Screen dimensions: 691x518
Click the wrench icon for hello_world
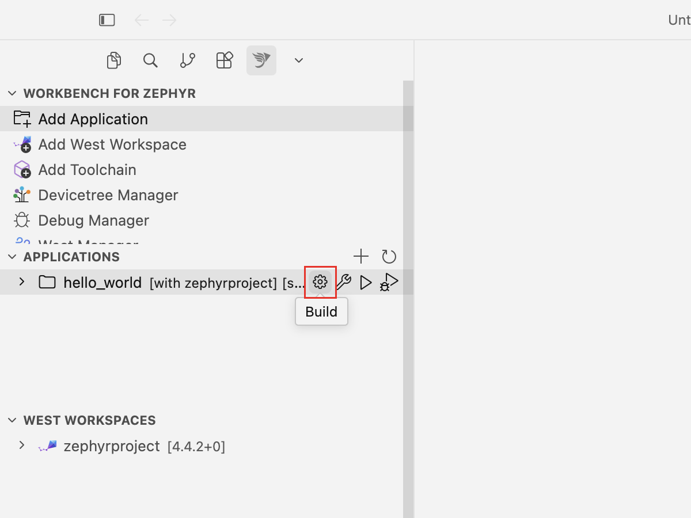[x=343, y=282]
